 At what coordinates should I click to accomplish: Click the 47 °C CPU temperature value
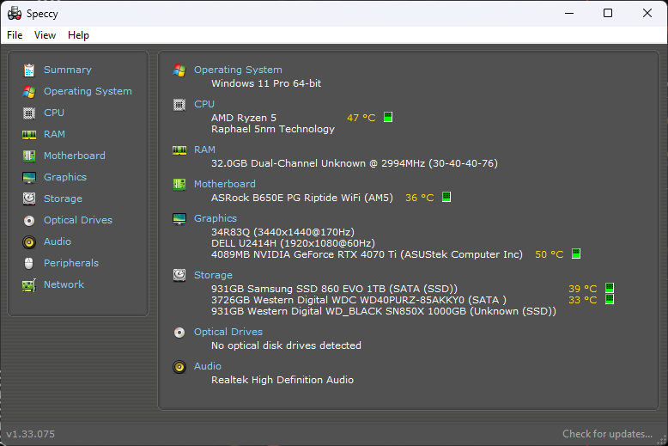tap(361, 118)
